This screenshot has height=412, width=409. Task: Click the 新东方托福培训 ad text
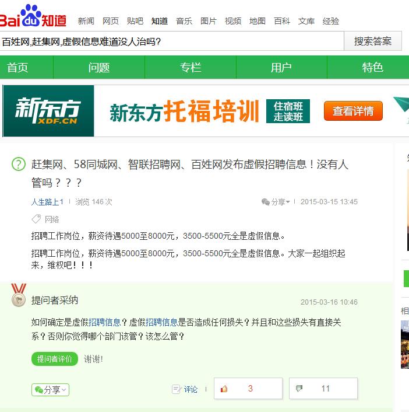pos(185,111)
